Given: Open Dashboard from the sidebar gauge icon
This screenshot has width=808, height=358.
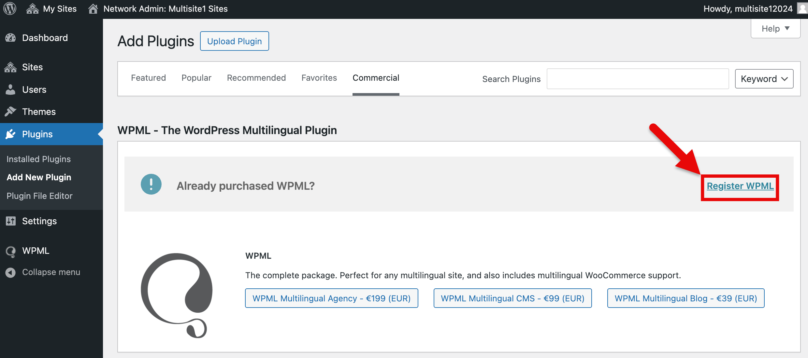Looking at the screenshot, I should [10, 38].
